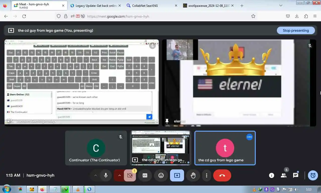
Task: Toggle closed captions in Meet
Action: tap(145, 175)
